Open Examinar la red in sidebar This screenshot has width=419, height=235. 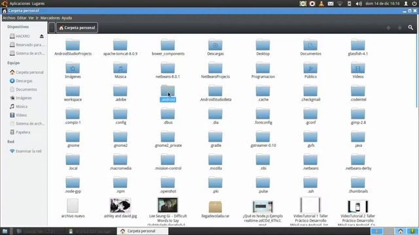tap(26, 151)
